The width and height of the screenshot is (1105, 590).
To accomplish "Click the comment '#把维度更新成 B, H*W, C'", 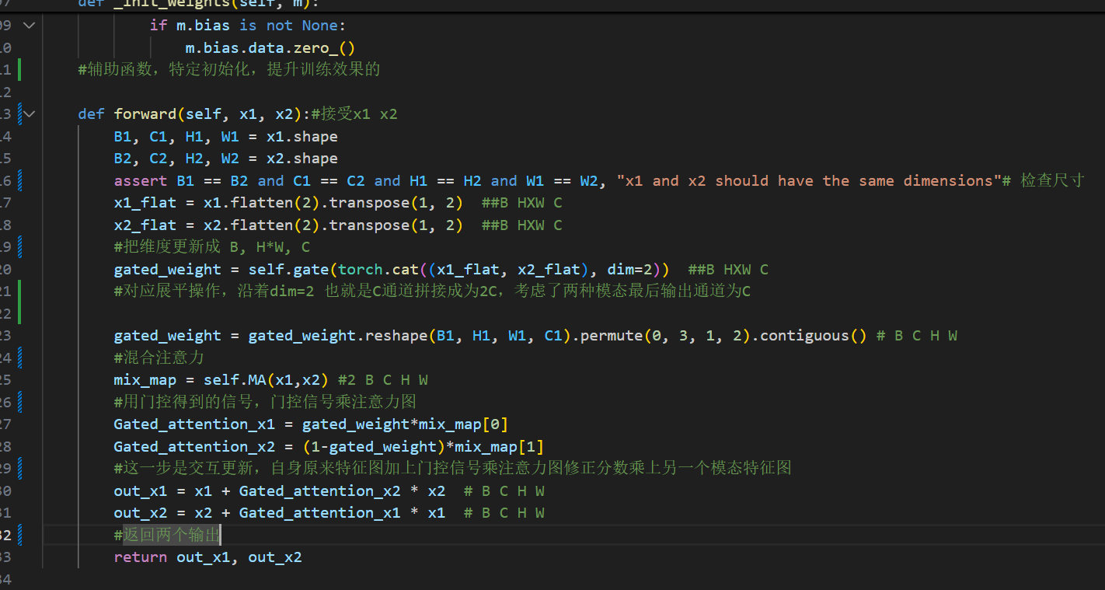I will 212,247.
